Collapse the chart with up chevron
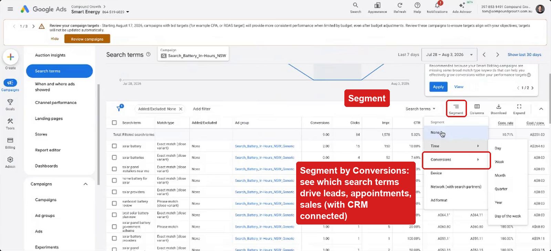The height and width of the screenshot is (251, 551). (x=541, y=109)
